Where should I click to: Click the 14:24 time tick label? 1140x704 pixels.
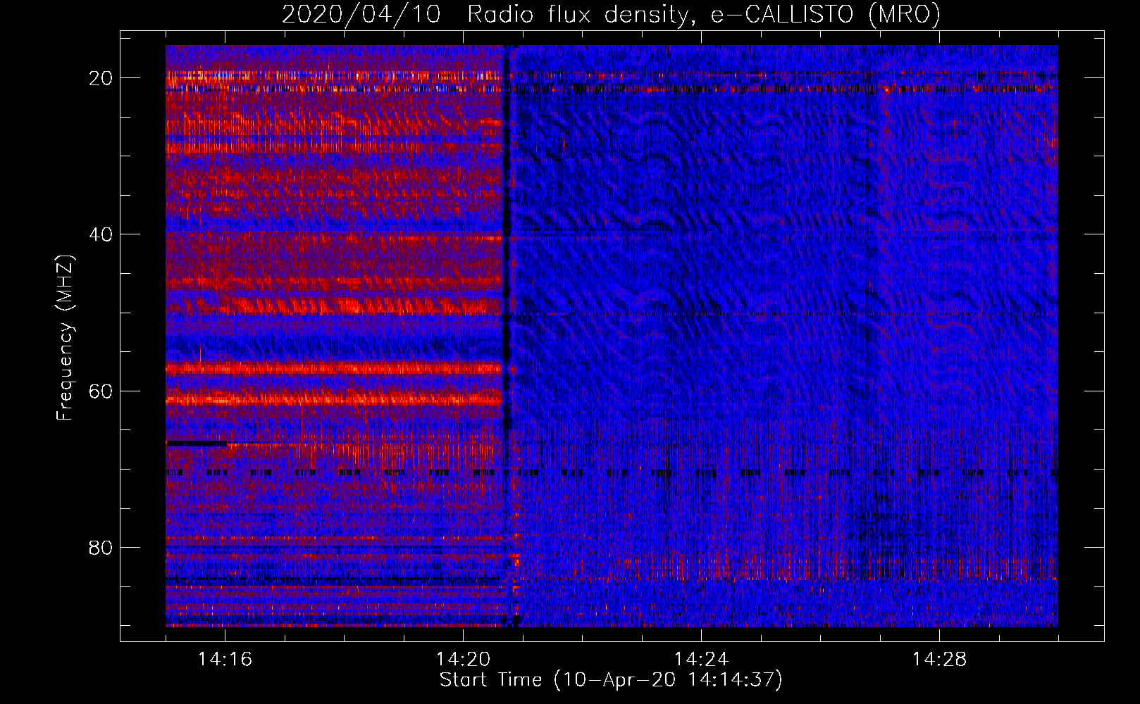coord(701,659)
